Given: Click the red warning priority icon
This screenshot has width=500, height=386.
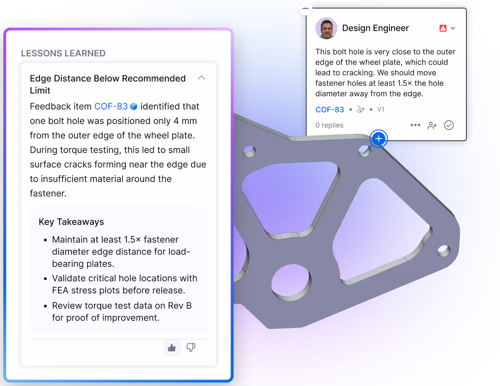Looking at the screenshot, I should tap(443, 28).
